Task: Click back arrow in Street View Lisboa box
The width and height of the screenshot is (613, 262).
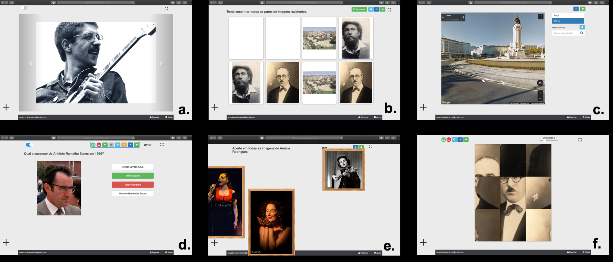Action: click(443, 18)
